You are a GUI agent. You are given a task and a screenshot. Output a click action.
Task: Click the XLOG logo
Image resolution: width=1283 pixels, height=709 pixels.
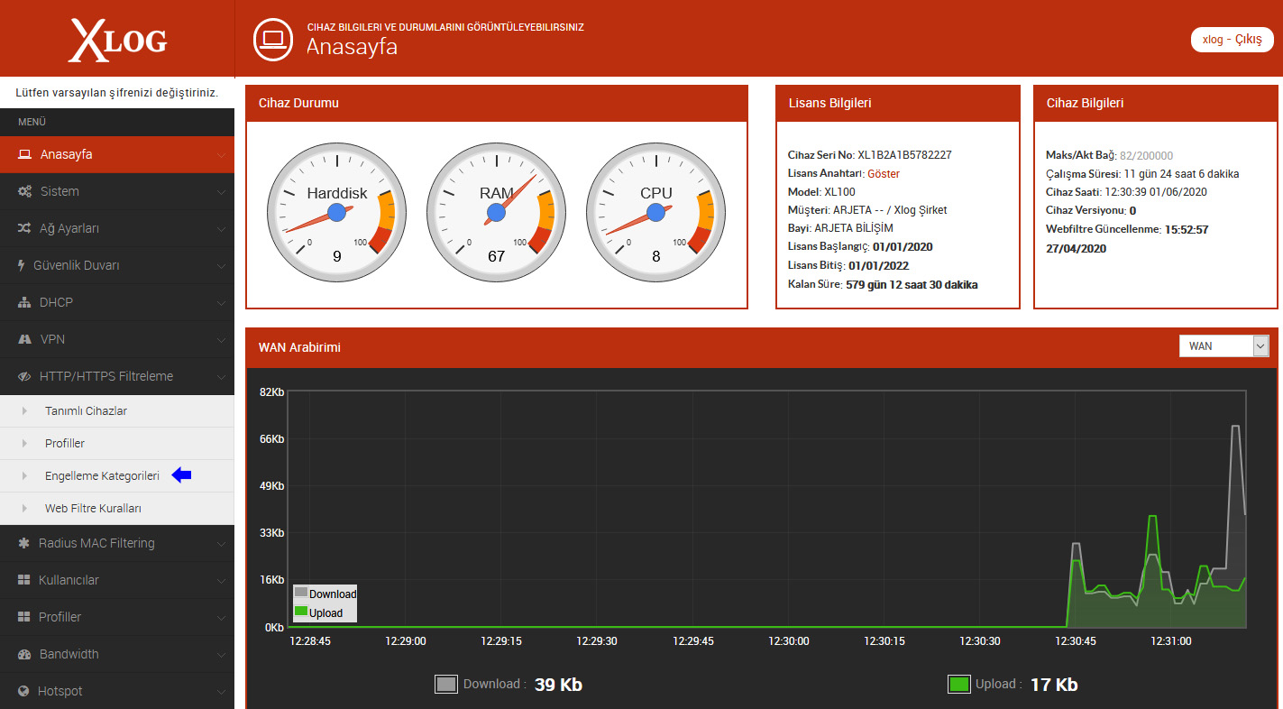(117, 41)
